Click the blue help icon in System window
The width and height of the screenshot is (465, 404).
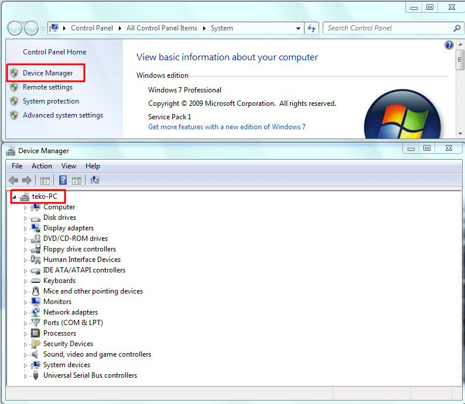449,45
